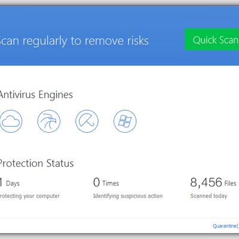
Task: Toggle the Windows-style system repair engine icon
Action: coord(125,121)
